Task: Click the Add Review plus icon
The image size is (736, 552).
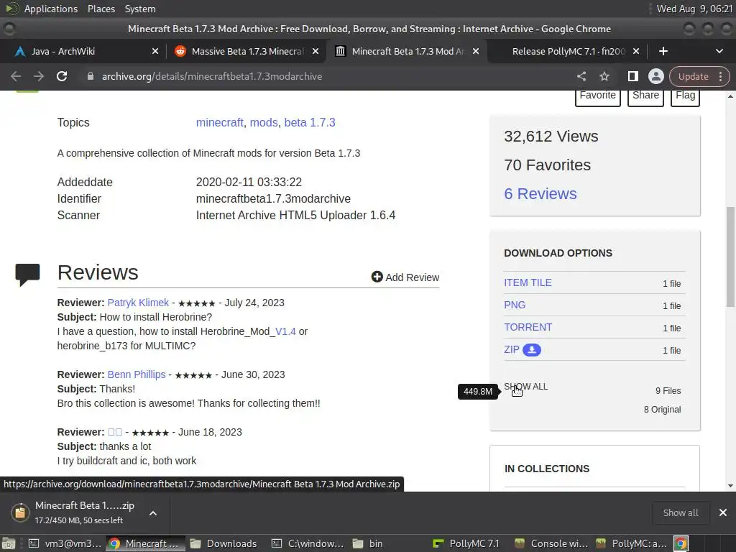Action: click(x=377, y=277)
